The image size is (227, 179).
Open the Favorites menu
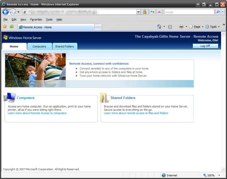[36, 19]
